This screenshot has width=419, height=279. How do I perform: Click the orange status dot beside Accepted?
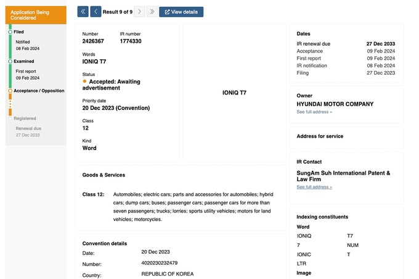pyautogui.click(x=85, y=81)
